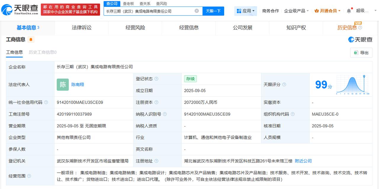The width and height of the screenshot is (379, 189).
Task: Click the 核准日期 value 2025-09-05
Action: (x=323, y=126)
